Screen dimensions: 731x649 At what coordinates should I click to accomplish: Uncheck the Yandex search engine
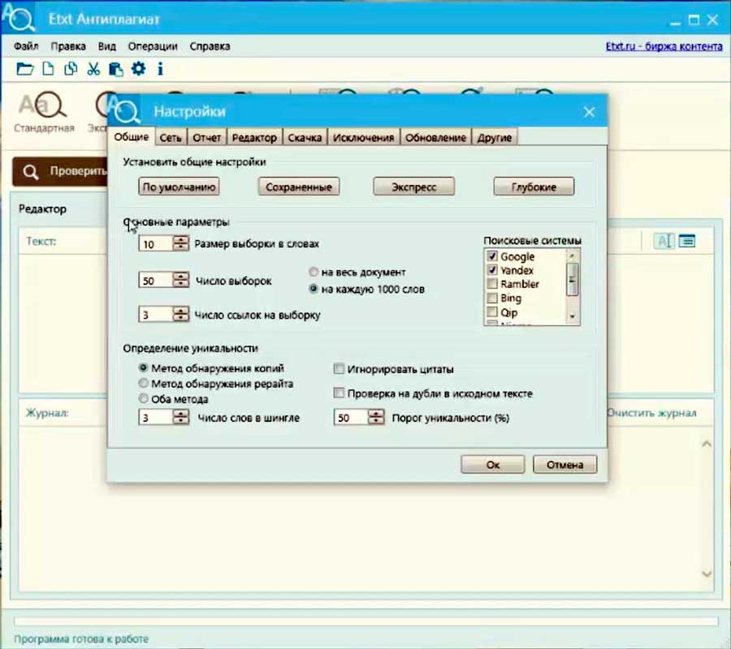(492, 270)
